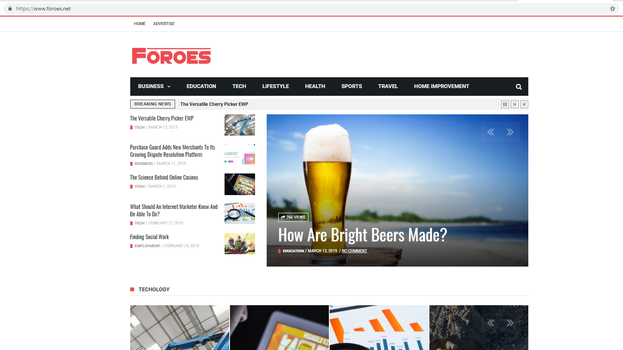Click the cherry picker thumbnail

click(240, 125)
